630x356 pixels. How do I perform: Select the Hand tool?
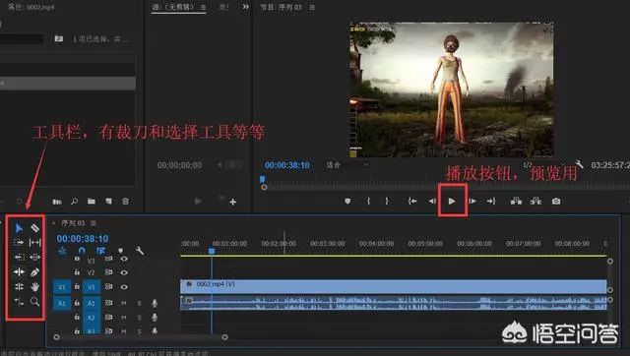pos(35,286)
